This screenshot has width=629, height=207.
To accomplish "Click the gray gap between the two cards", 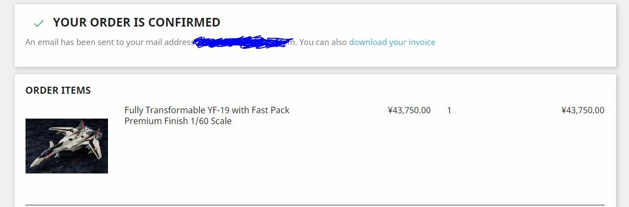I will (315, 70).
